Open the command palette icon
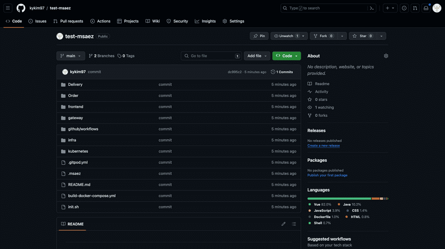Image resolution: width=445 pixels, height=249 pixels. click(x=372, y=8)
